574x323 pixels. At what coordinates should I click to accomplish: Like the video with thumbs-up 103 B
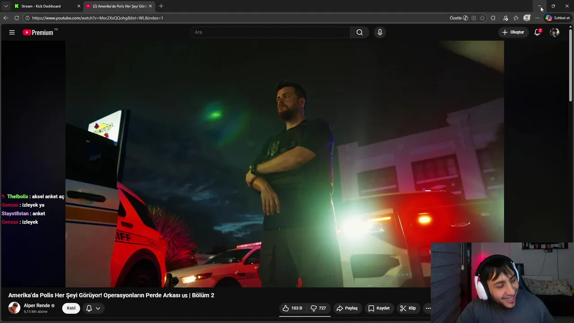click(x=292, y=308)
